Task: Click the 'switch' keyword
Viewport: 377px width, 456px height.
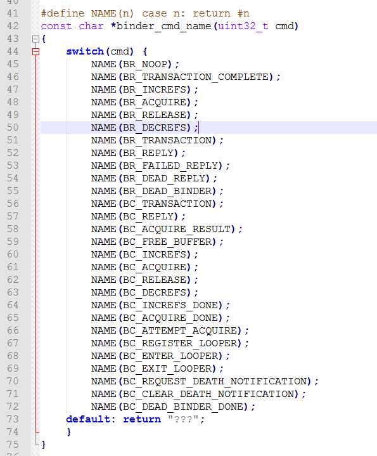Action: [x=85, y=51]
